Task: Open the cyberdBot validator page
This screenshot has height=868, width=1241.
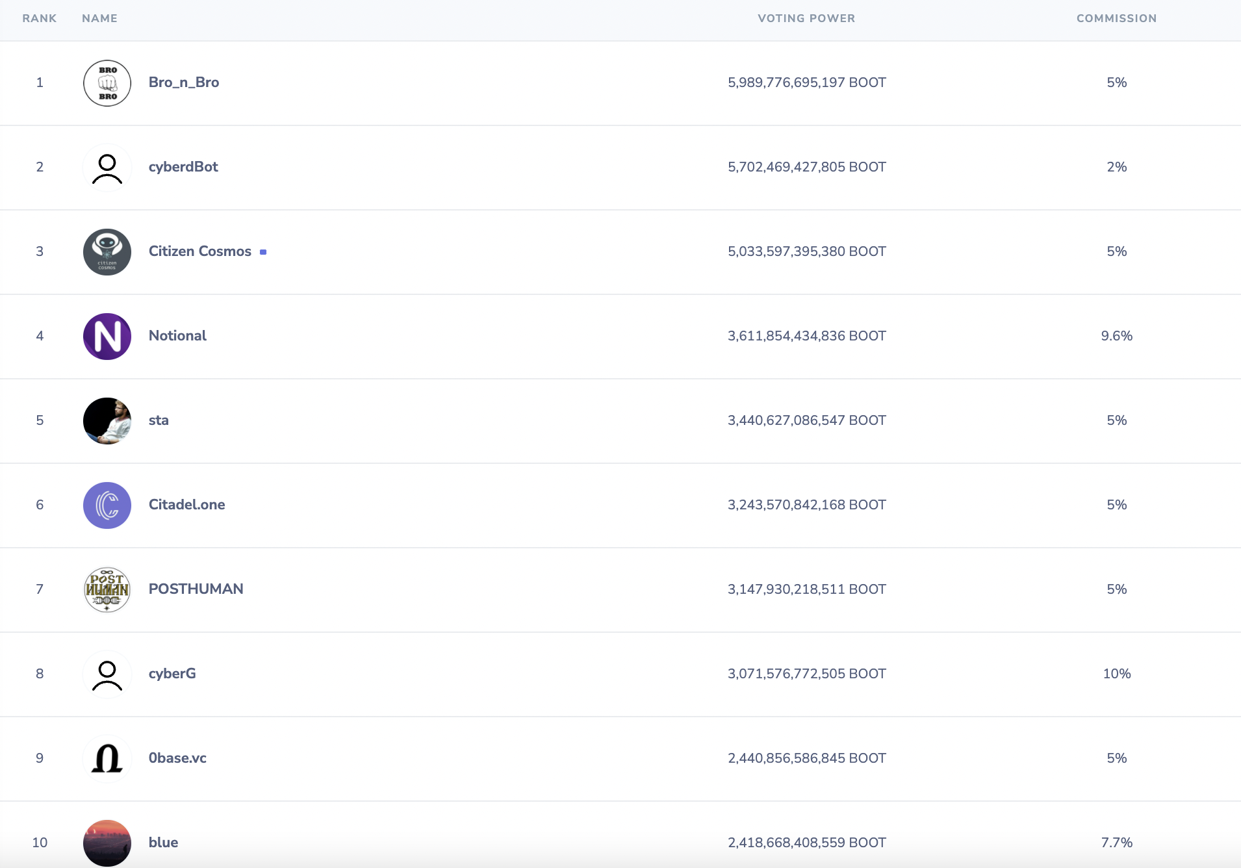Action: click(x=183, y=167)
